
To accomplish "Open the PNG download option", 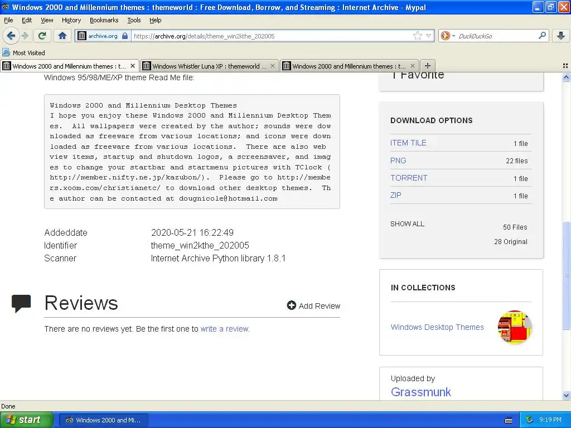I will [x=398, y=160].
